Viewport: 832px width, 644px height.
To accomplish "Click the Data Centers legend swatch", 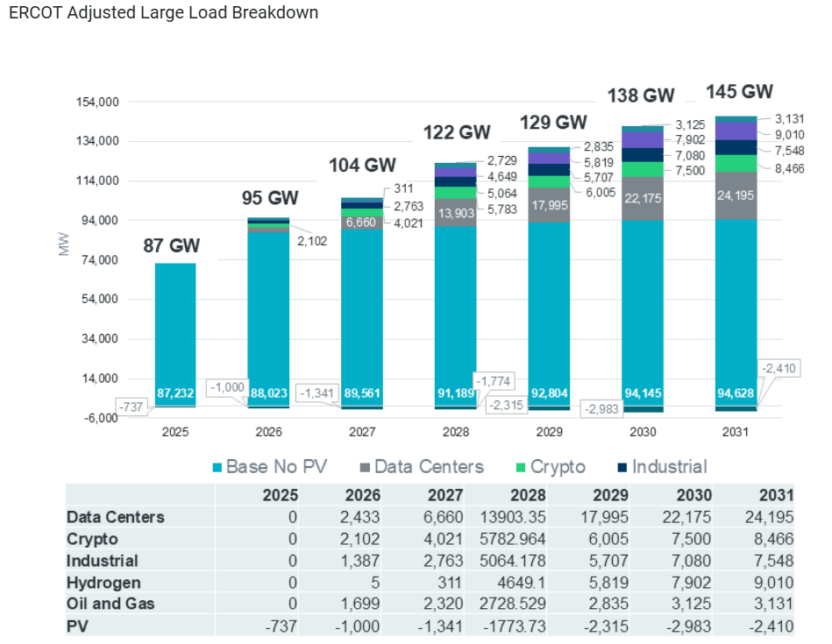I will point(365,467).
